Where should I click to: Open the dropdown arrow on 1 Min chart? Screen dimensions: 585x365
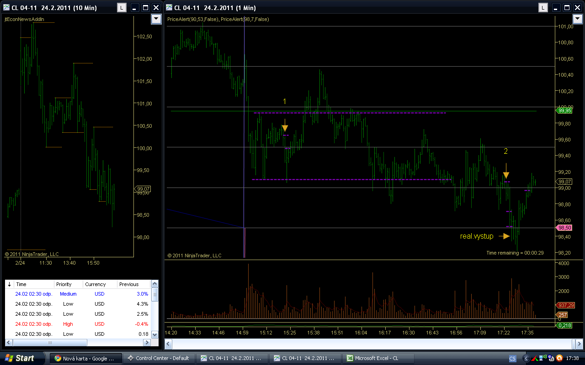[x=578, y=19]
